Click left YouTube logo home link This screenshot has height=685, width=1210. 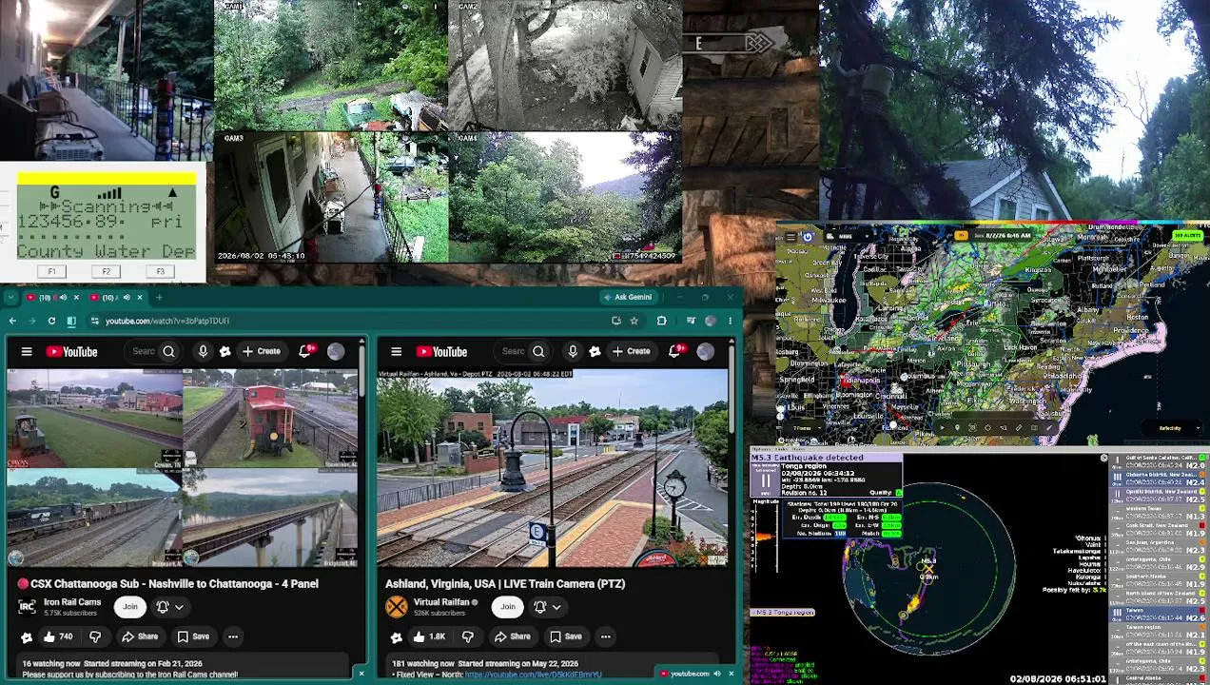pyautogui.click(x=72, y=352)
